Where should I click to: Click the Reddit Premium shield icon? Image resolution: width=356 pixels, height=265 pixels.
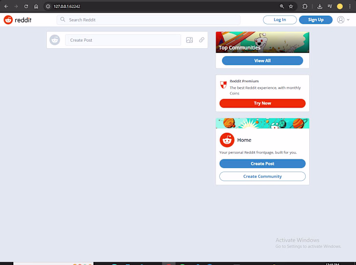[223, 85]
